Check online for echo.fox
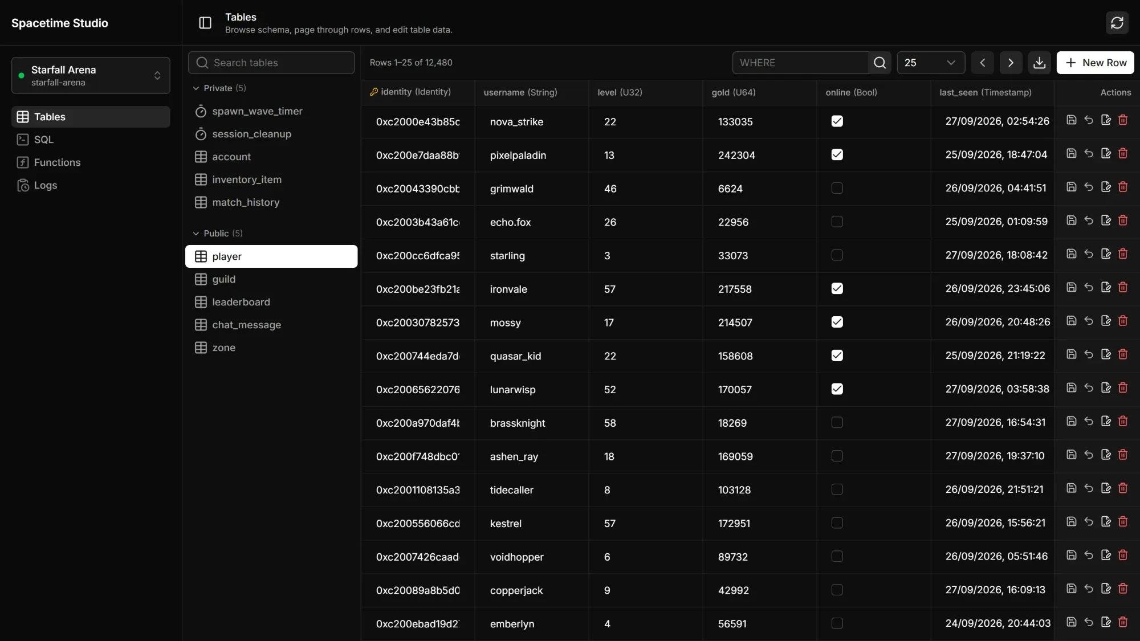The image size is (1140, 641). click(x=837, y=222)
